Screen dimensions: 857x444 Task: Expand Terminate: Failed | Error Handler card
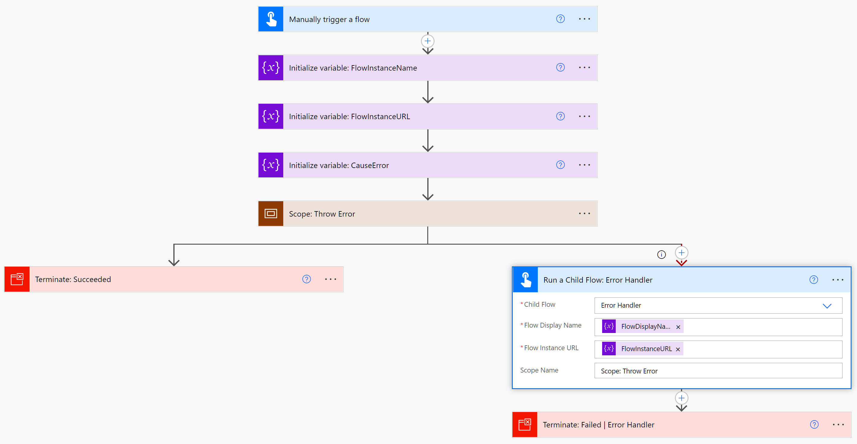click(x=665, y=425)
